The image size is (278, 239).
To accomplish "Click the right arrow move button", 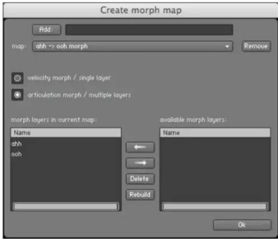I will (x=140, y=163).
